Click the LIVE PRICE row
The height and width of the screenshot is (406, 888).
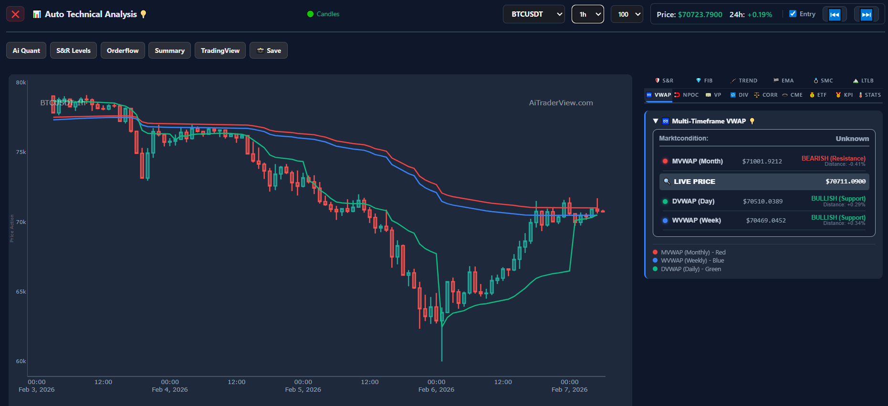(764, 182)
